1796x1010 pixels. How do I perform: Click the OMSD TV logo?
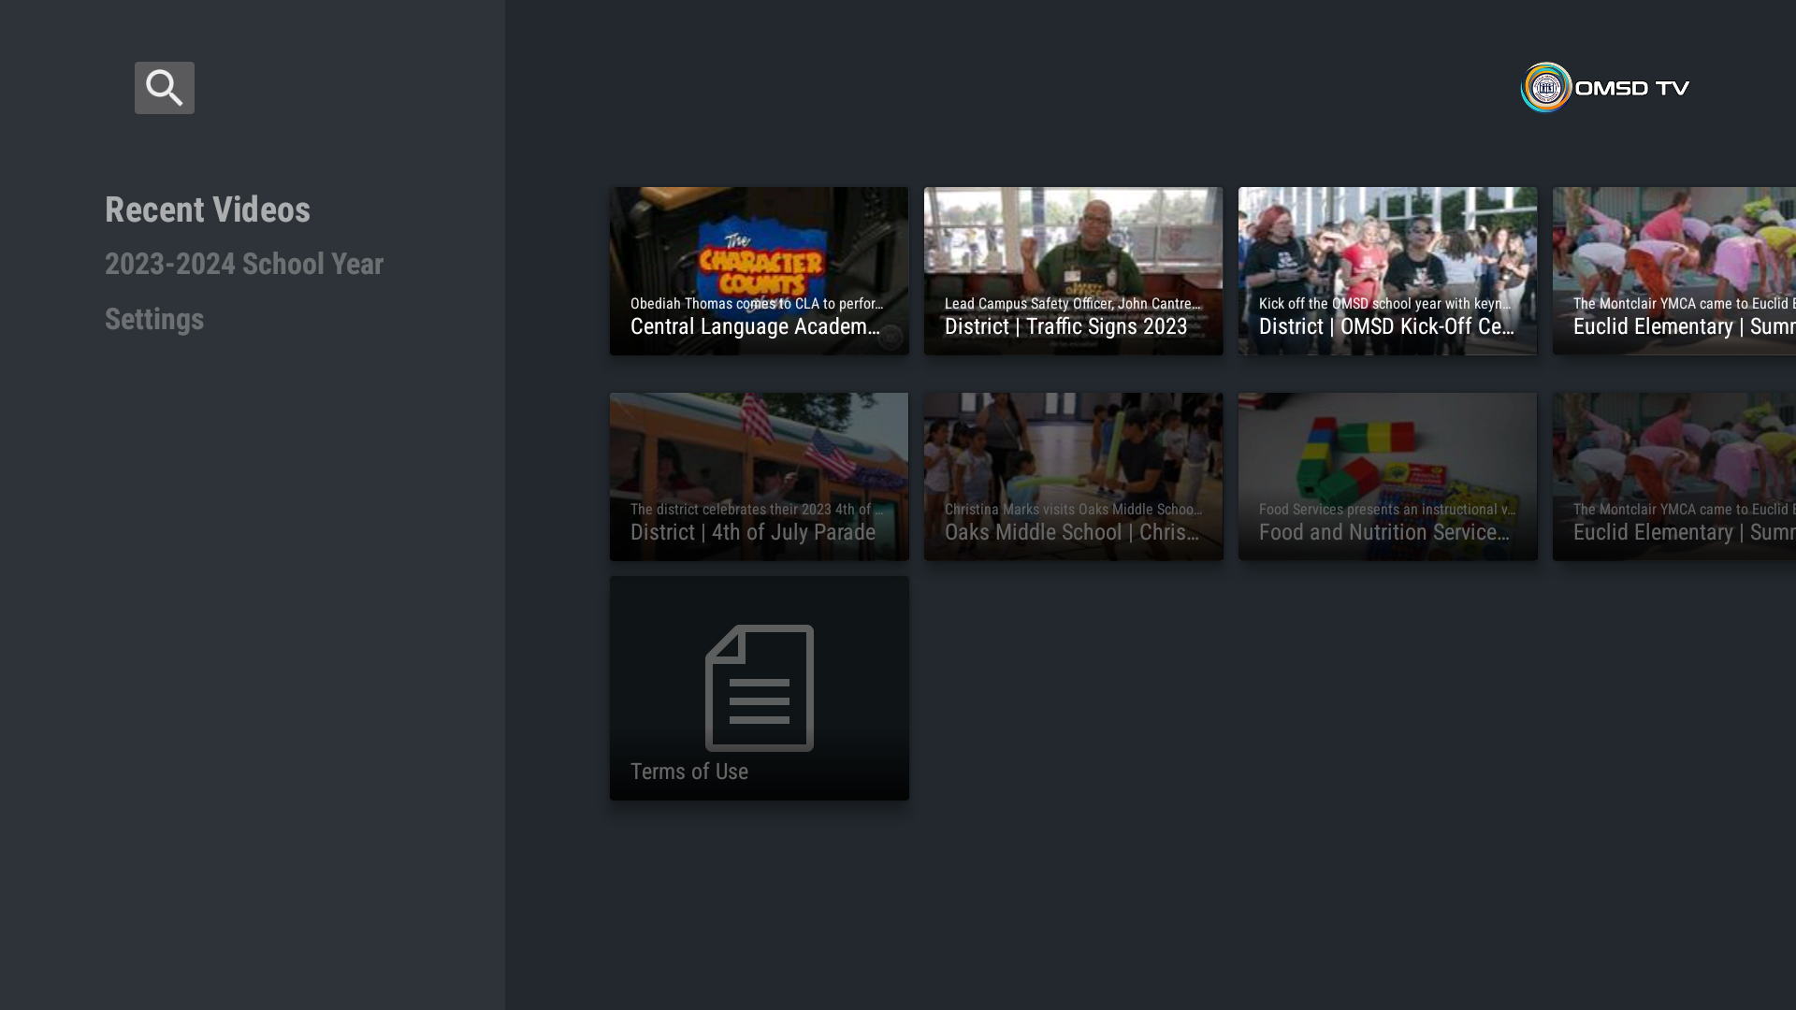coord(1603,87)
